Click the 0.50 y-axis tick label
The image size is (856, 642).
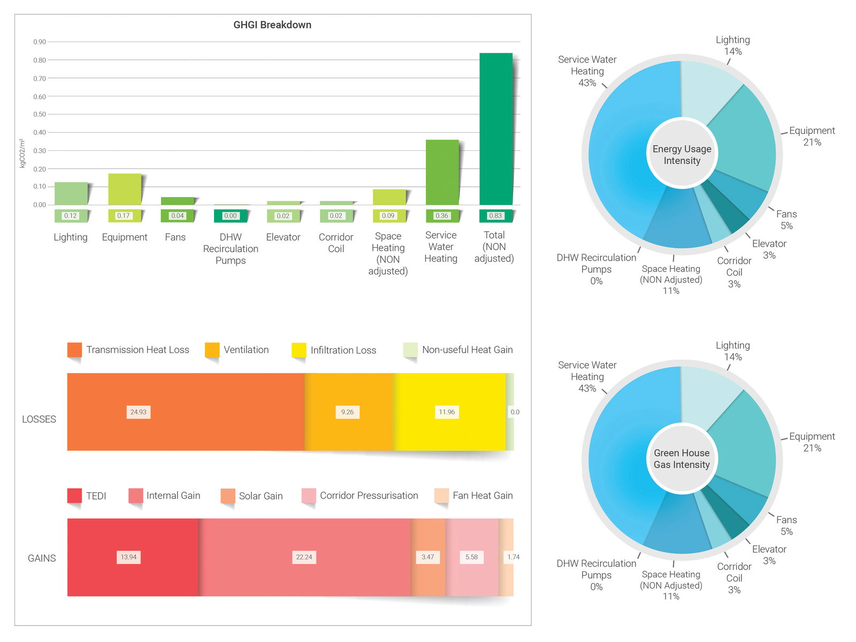pyautogui.click(x=40, y=114)
